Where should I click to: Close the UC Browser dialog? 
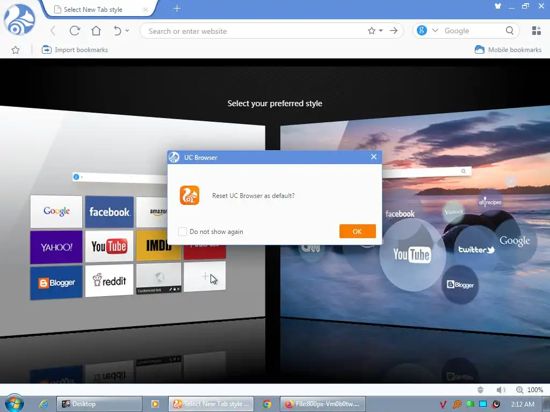(x=374, y=157)
